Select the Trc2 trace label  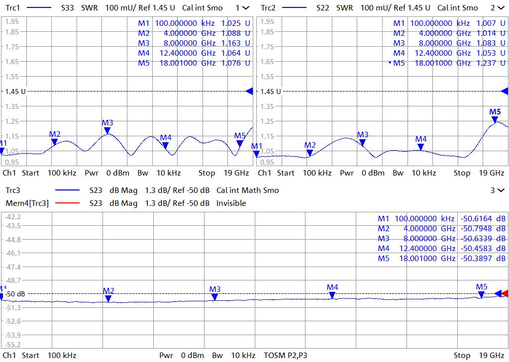click(x=268, y=8)
